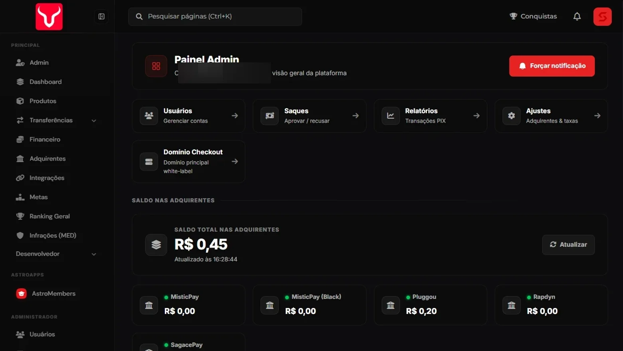Click the Forçar notificação button
This screenshot has height=351, width=623.
[552, 66]
